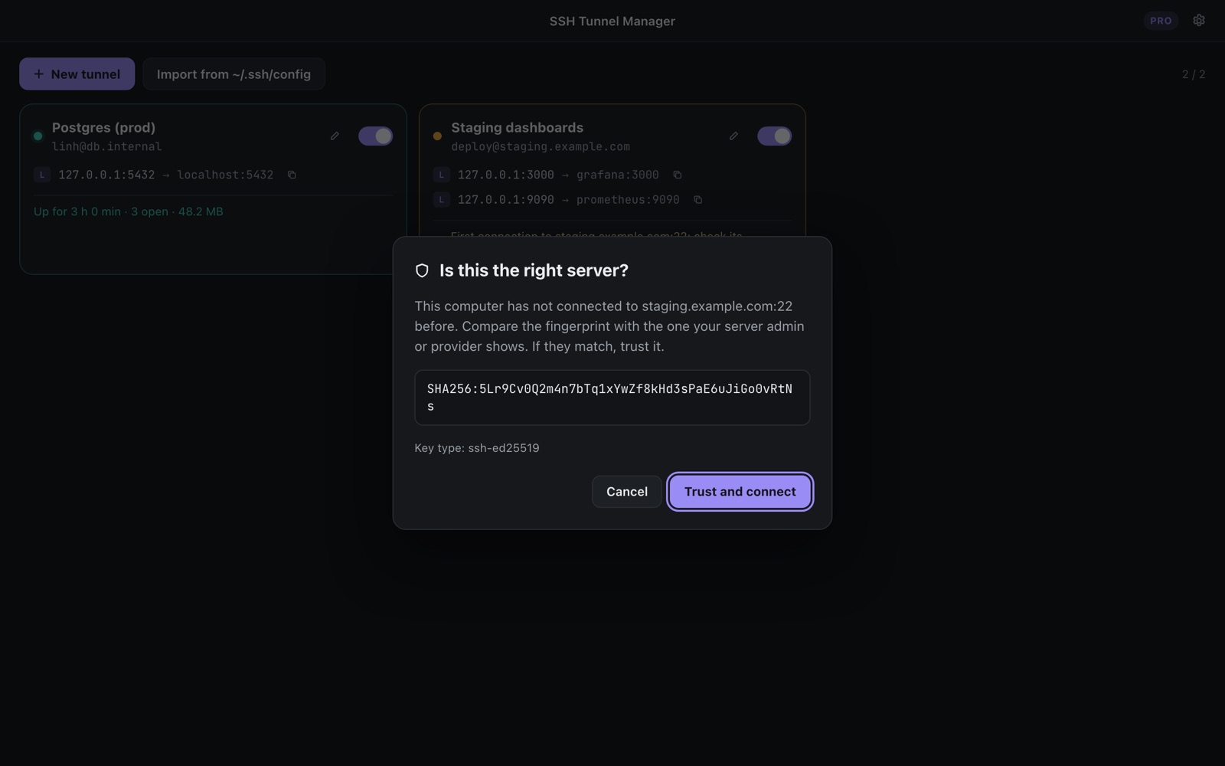This screenshot has height=766, width=1225.
Task: Click the SSH Tunnel Manager title
Action: 612,21
